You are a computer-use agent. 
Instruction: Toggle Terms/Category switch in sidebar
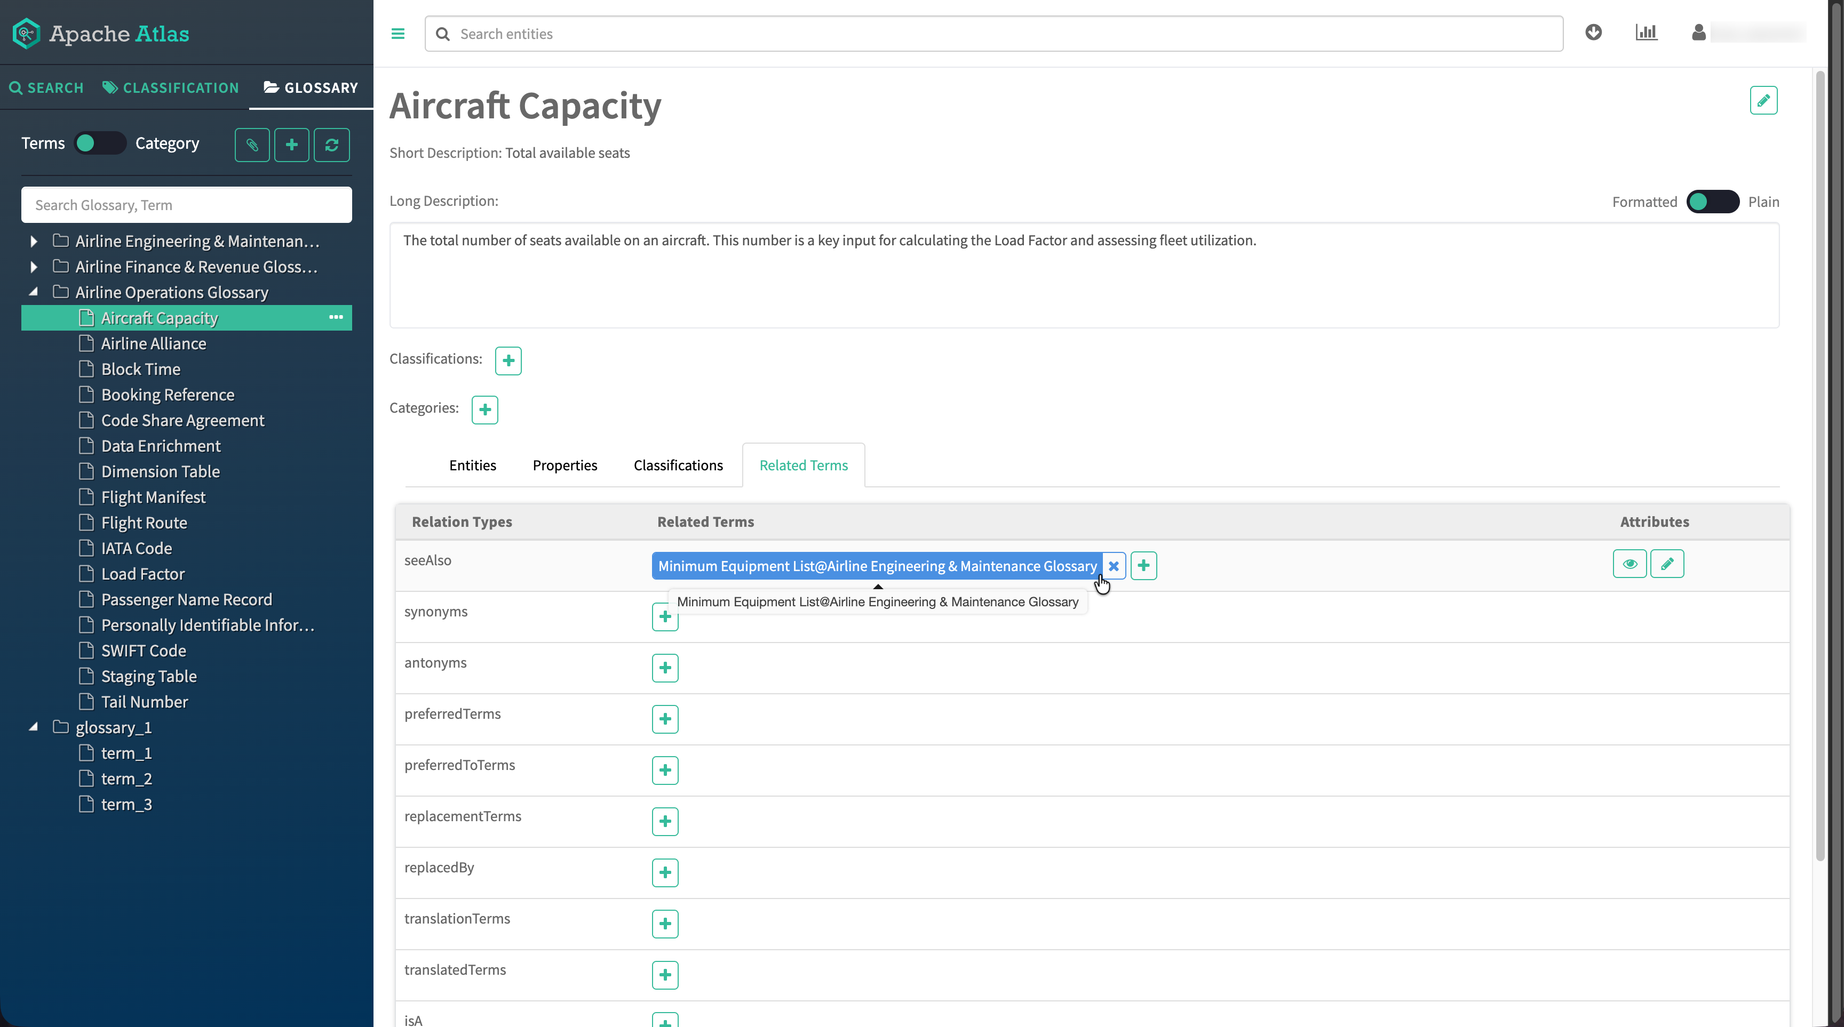click(100, 143)
